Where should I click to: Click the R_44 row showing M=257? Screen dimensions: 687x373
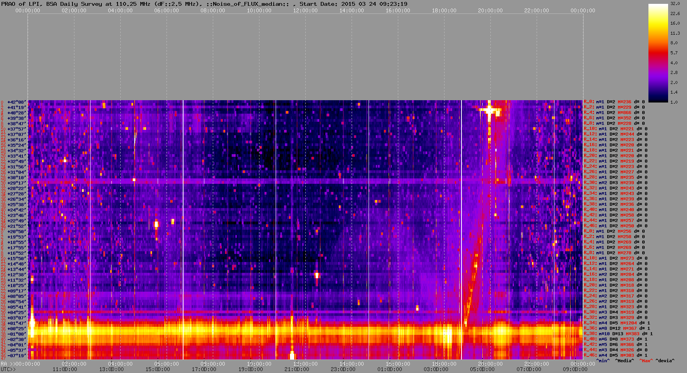coord(616,221)
